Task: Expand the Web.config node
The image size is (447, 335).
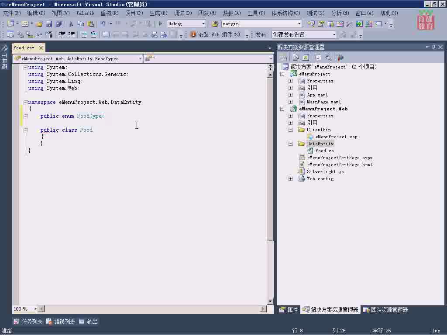Action: tap(290, 179)
